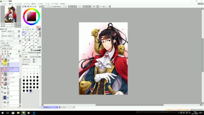
Task: Open the キャンバス menu
Action: click(x=18, y=4)
